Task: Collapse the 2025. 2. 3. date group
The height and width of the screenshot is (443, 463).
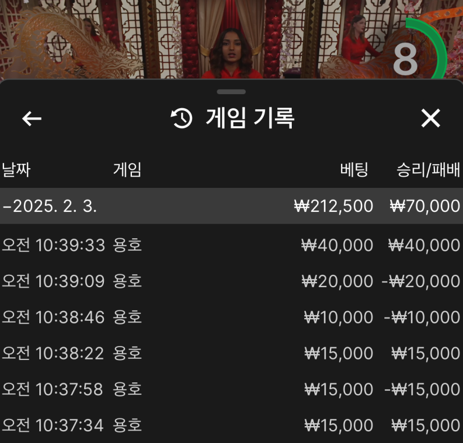Action: pyautogui.click(x=49, y=206)
